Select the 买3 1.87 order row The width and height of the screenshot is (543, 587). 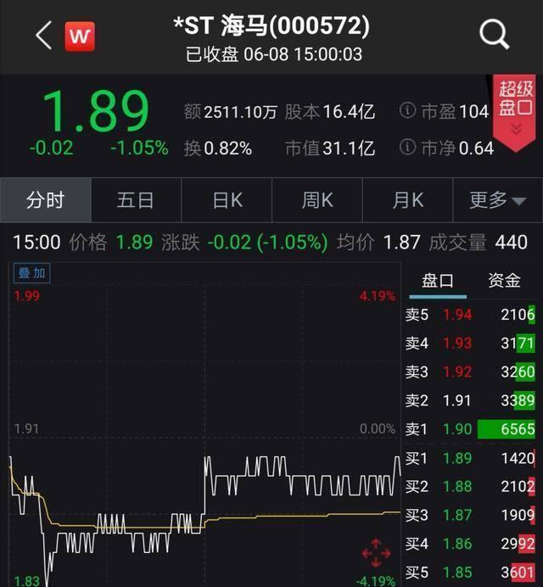click(470, 515)
